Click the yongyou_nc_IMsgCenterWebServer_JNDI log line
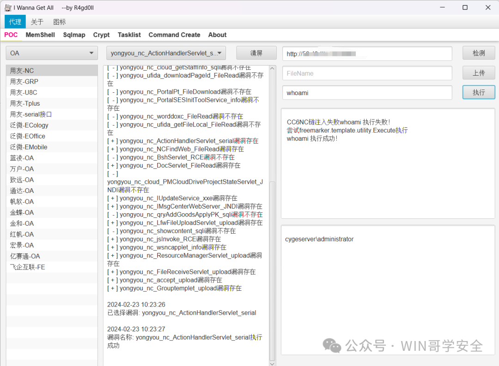This screenshot has height=366, width=499. click(x=185, y=206)
